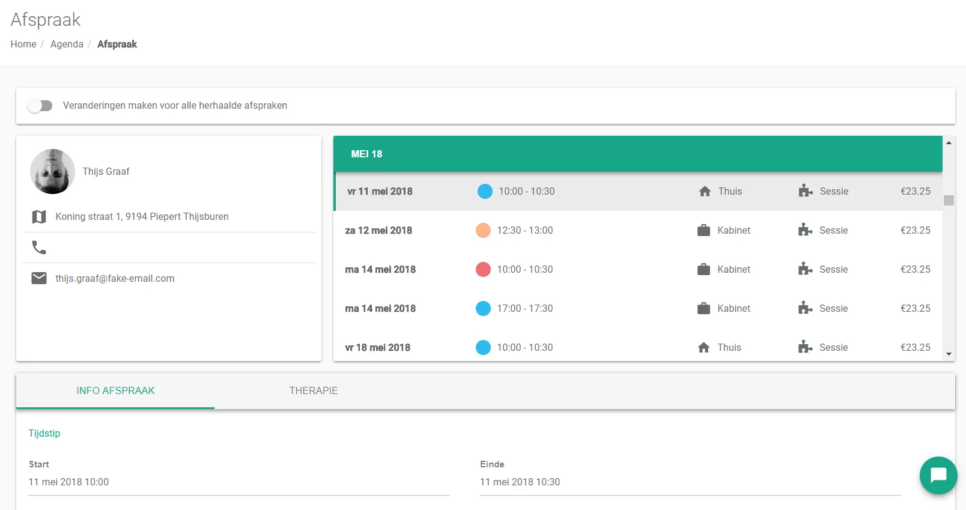Click the appointment list scrollbar thumb
Viewport: 966px width, 510px height.
[949, 201]
